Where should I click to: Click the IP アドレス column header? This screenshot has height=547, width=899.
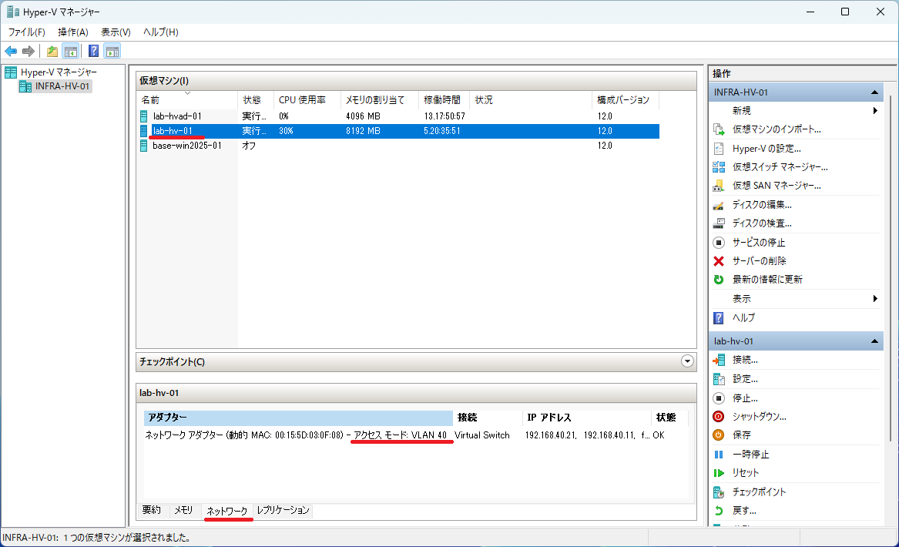point(586,418)
